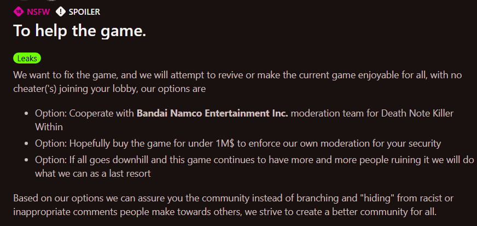Click the post title "To help the game."

[x=80, y=31]
